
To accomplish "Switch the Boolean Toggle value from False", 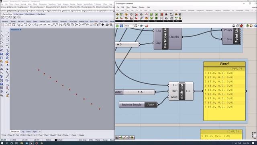I will point(151,105).
